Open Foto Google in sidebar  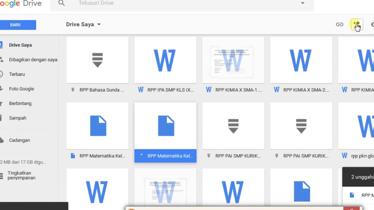coord(21,89)
